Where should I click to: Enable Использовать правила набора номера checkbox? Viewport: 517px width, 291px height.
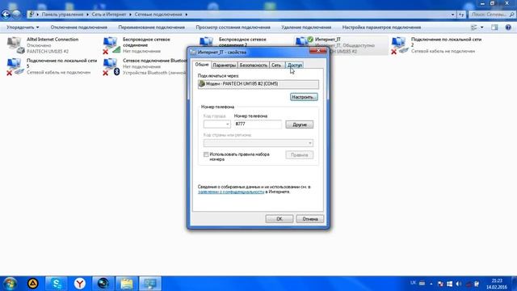coord(206,154)
